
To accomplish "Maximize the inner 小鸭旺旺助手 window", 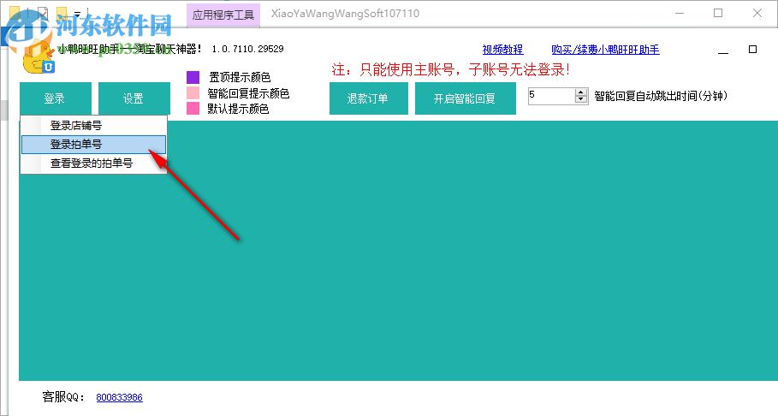I will click(x=752, y=49).
